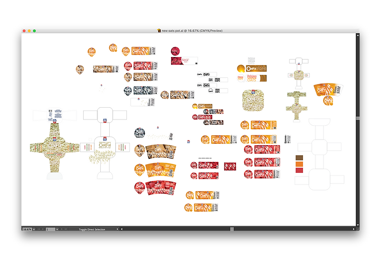Viewport: 380px width, 261px height.
Task: Select the white cross-shaped OatFul dieline
Action: coord(105,144)
